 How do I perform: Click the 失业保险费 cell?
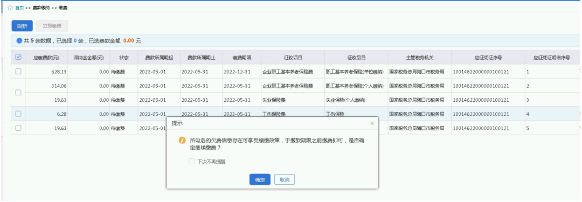[x=293, y=100]
